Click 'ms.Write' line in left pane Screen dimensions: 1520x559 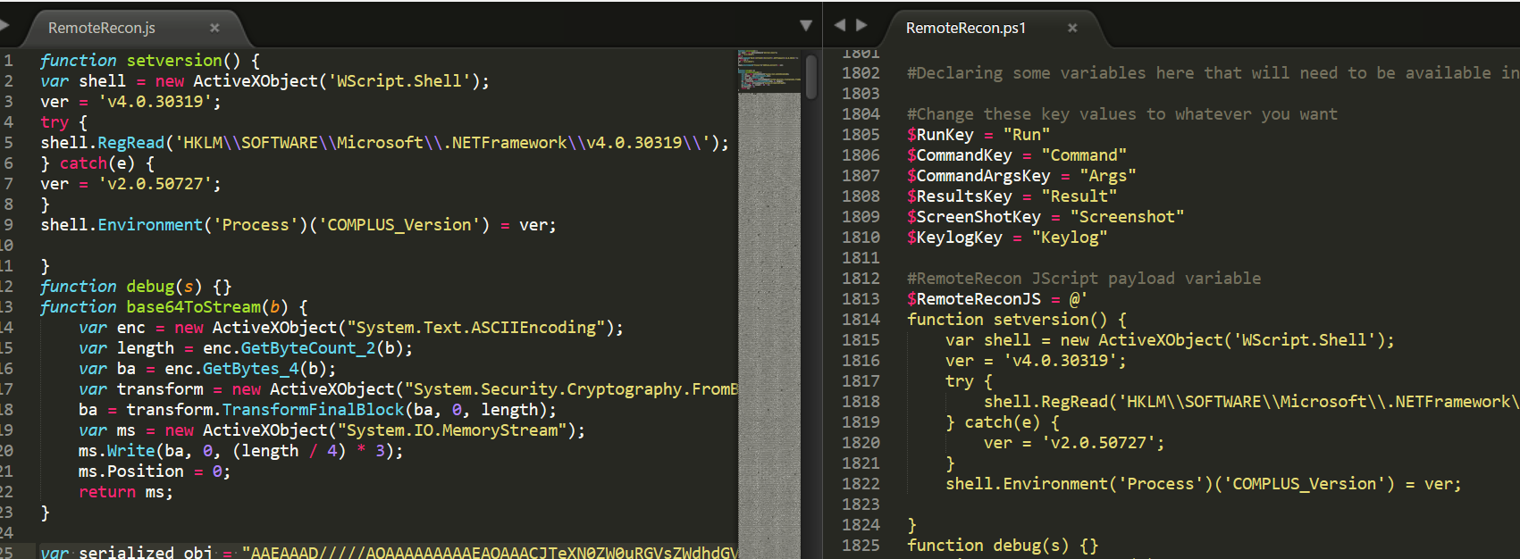[x=241, y=451]
